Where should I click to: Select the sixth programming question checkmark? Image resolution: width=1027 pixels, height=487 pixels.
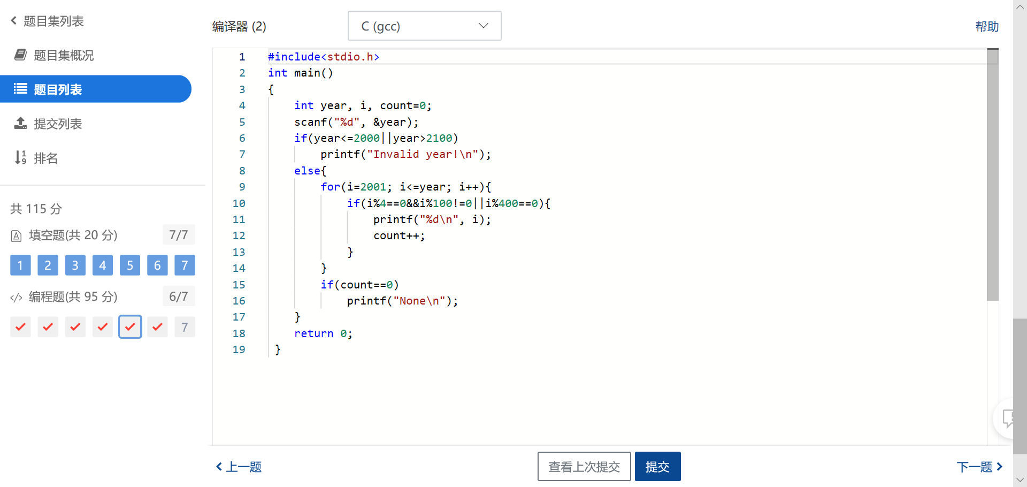coord(157,327)
